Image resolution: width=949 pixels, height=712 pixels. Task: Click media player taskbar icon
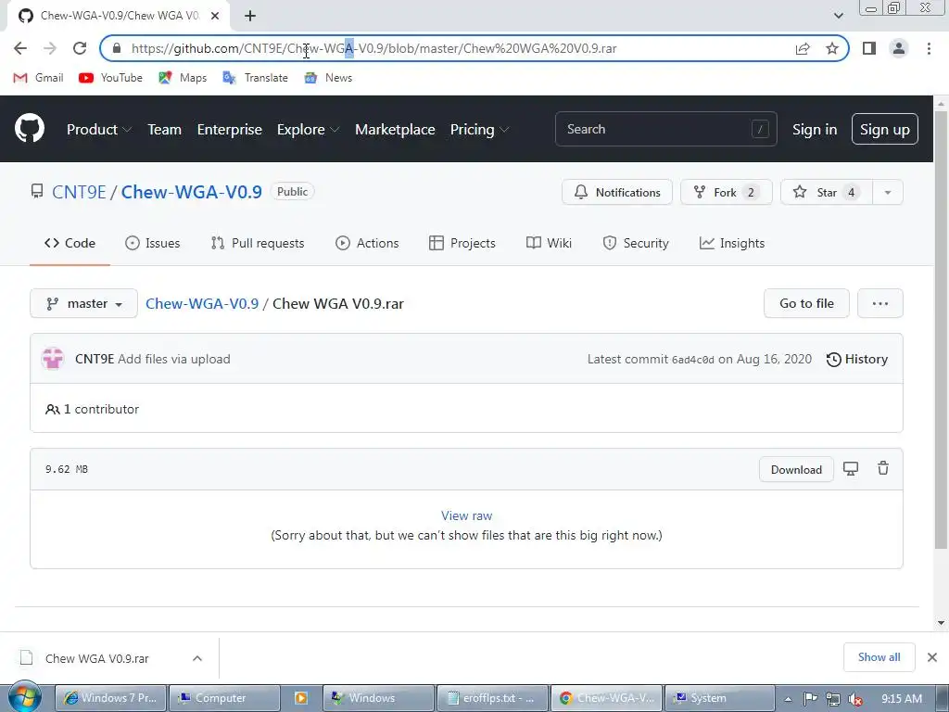(301, 698)
